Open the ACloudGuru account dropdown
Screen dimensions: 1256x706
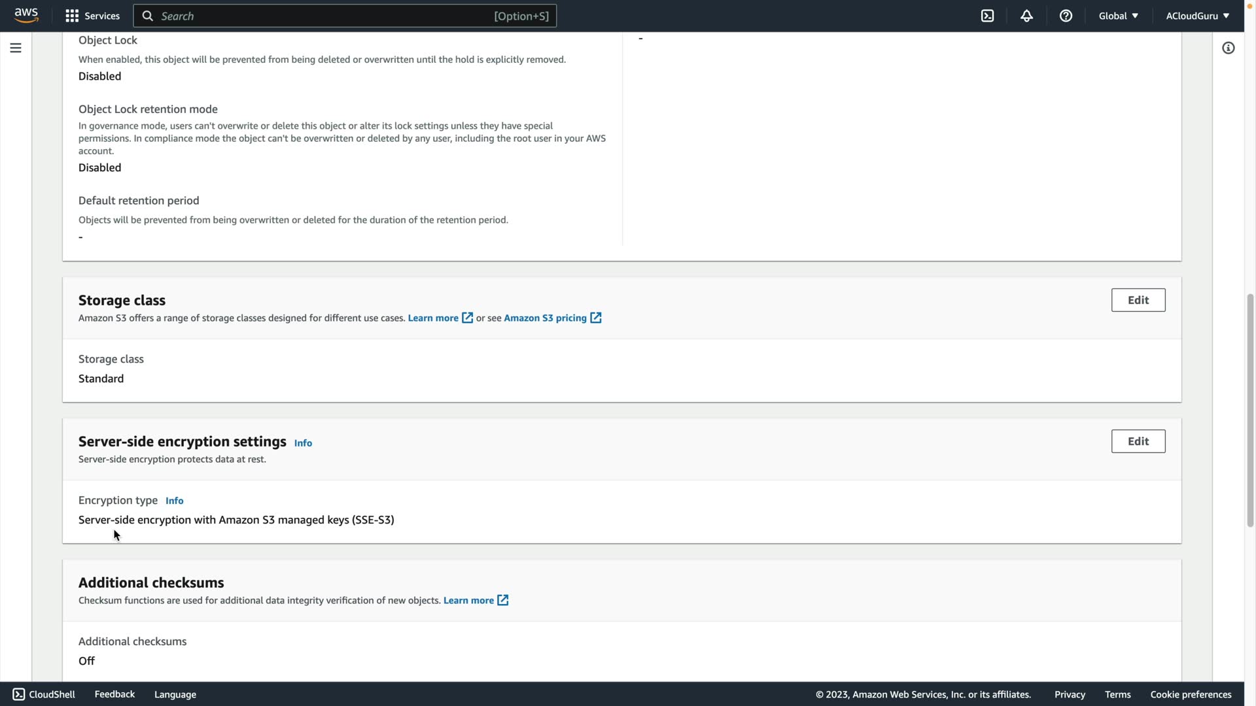point(1197,16)
